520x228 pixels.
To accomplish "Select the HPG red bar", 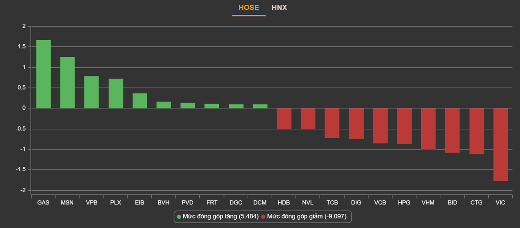I will point(404,126).
